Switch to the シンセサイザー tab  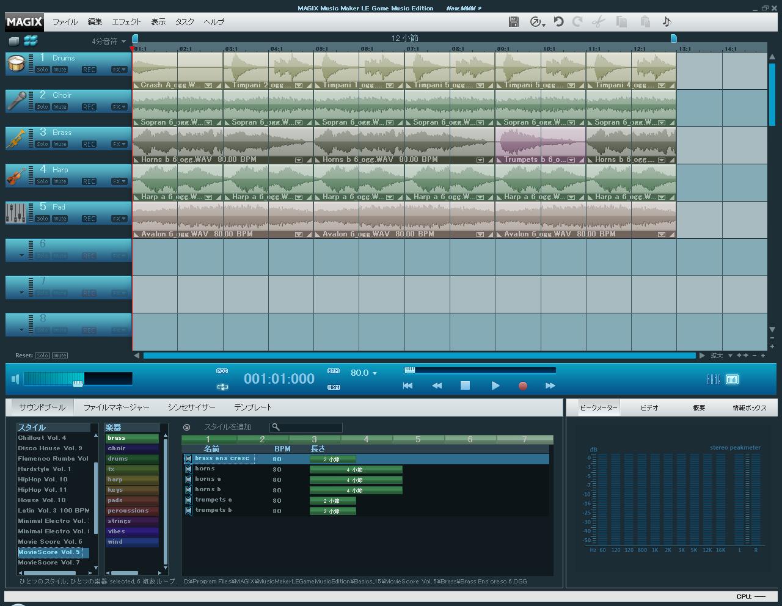192,407
